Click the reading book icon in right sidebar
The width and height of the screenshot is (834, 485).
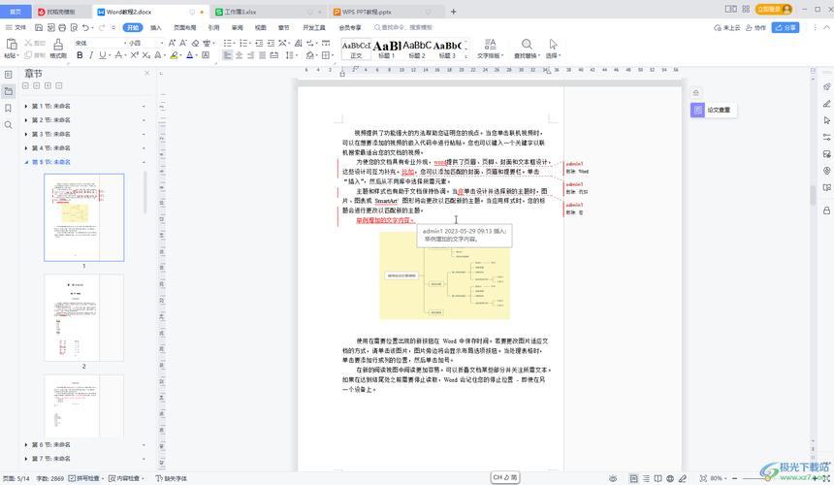click(826, 188)
